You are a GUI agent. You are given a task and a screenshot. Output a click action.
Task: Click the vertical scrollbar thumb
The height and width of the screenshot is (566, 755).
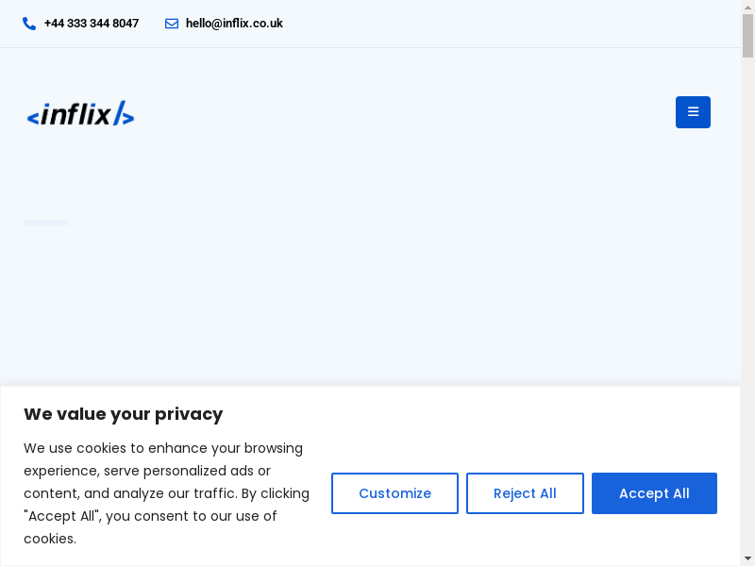click(747, 36)
